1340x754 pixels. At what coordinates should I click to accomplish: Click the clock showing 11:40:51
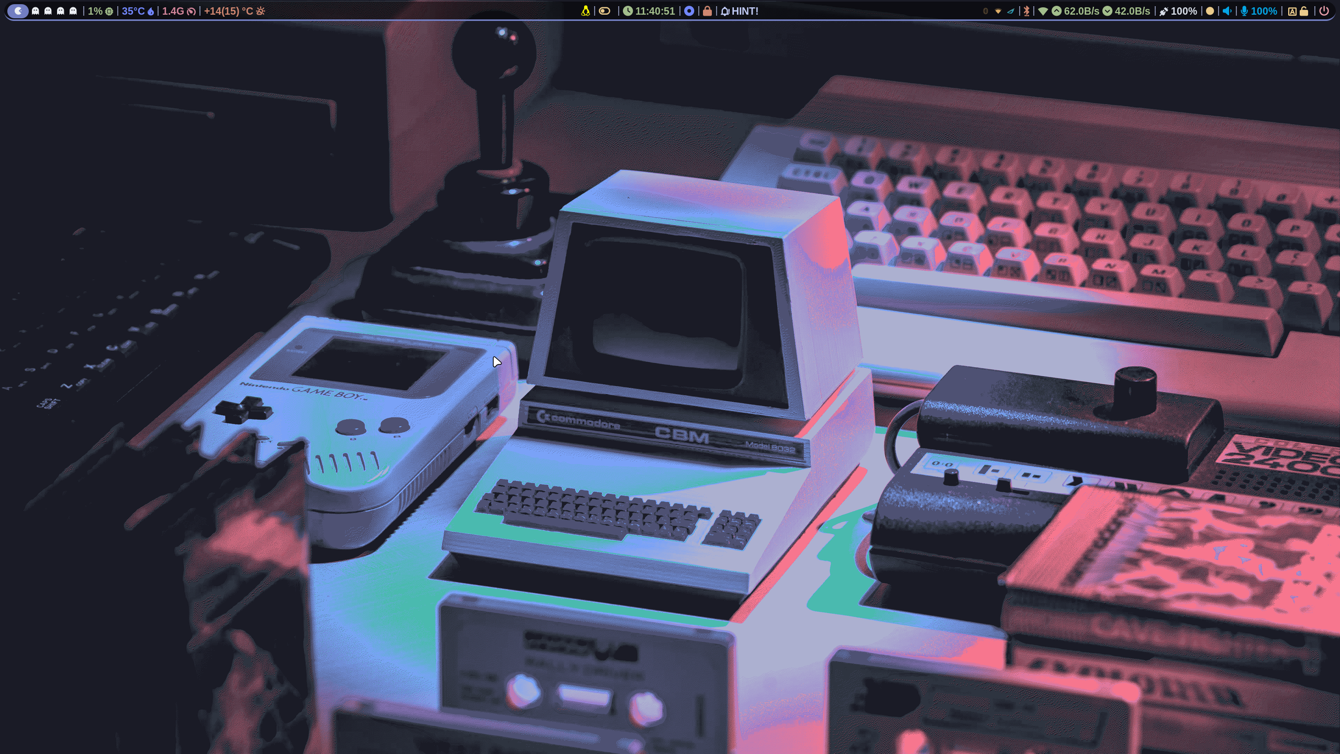tap(649, 11)
